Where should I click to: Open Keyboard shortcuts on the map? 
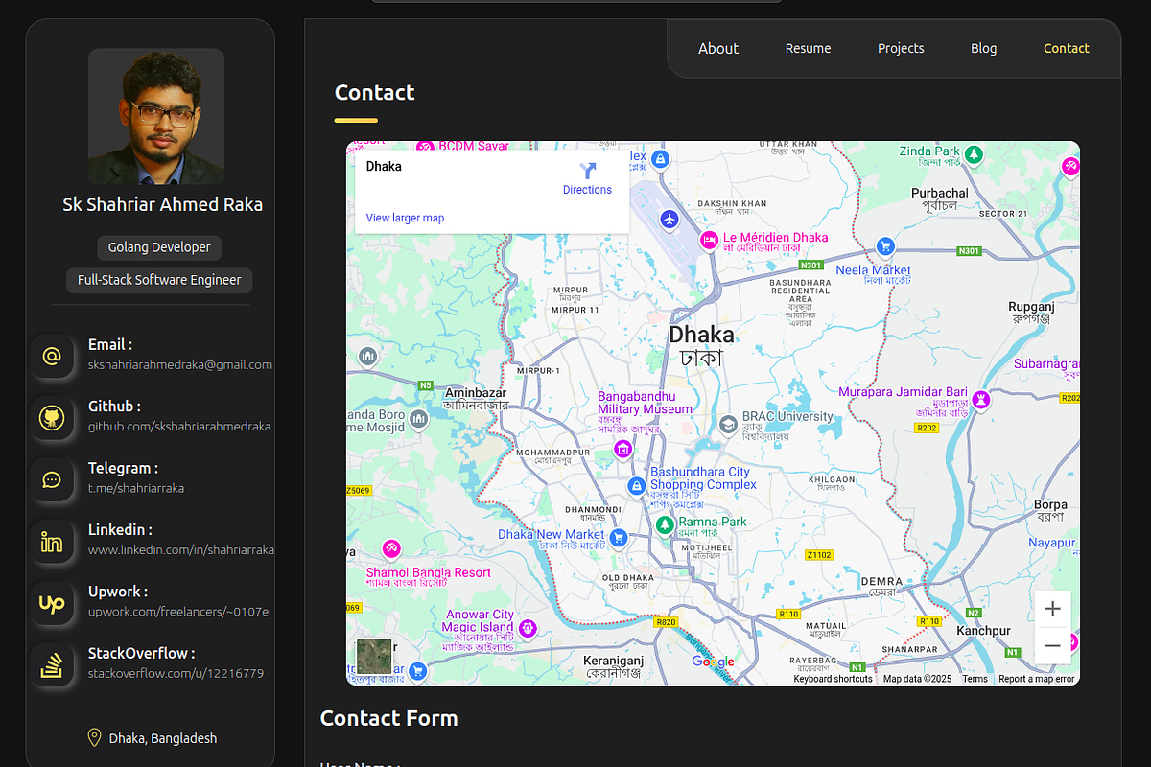[x=833, y=679]
